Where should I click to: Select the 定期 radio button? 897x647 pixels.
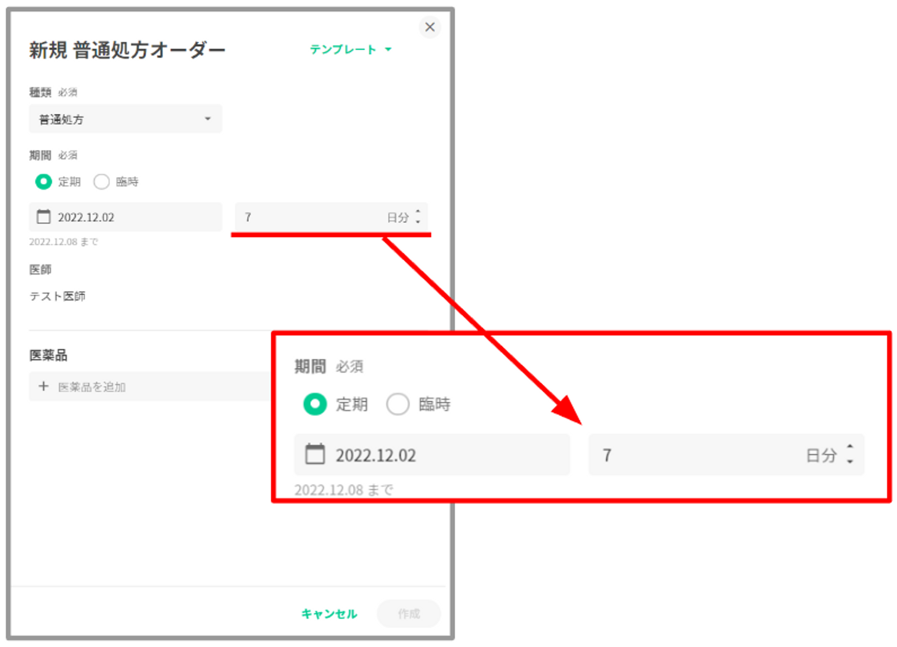pos(44,182)
